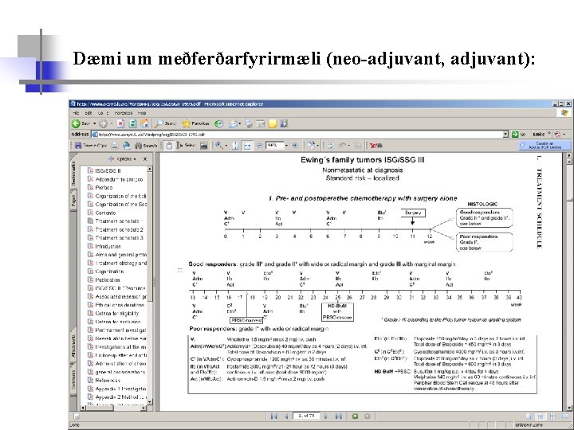Open the Mail icon dropdown arrow
The height and width of the screenshot is (430, 574).
point(240,123)
